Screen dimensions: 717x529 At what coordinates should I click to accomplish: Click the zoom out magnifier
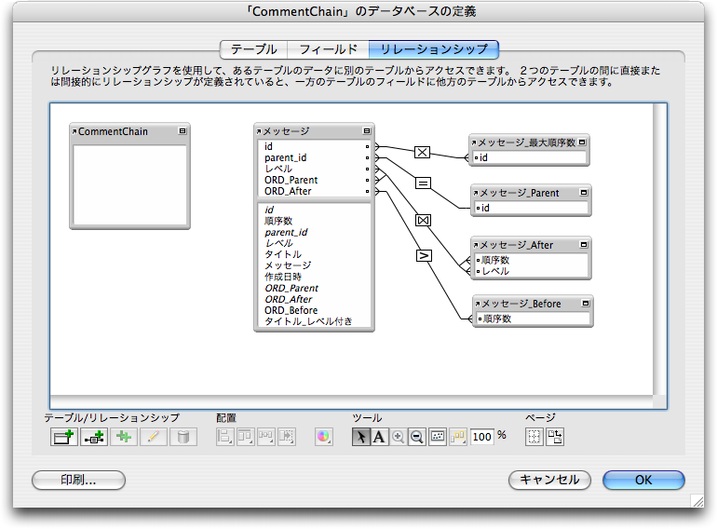(417, 437)
